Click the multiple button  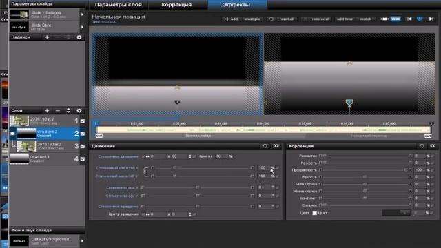253,19
